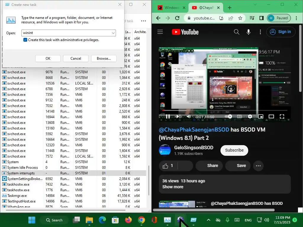Open File Explorer from taskbar
The image size is (303, 227).
89,220
